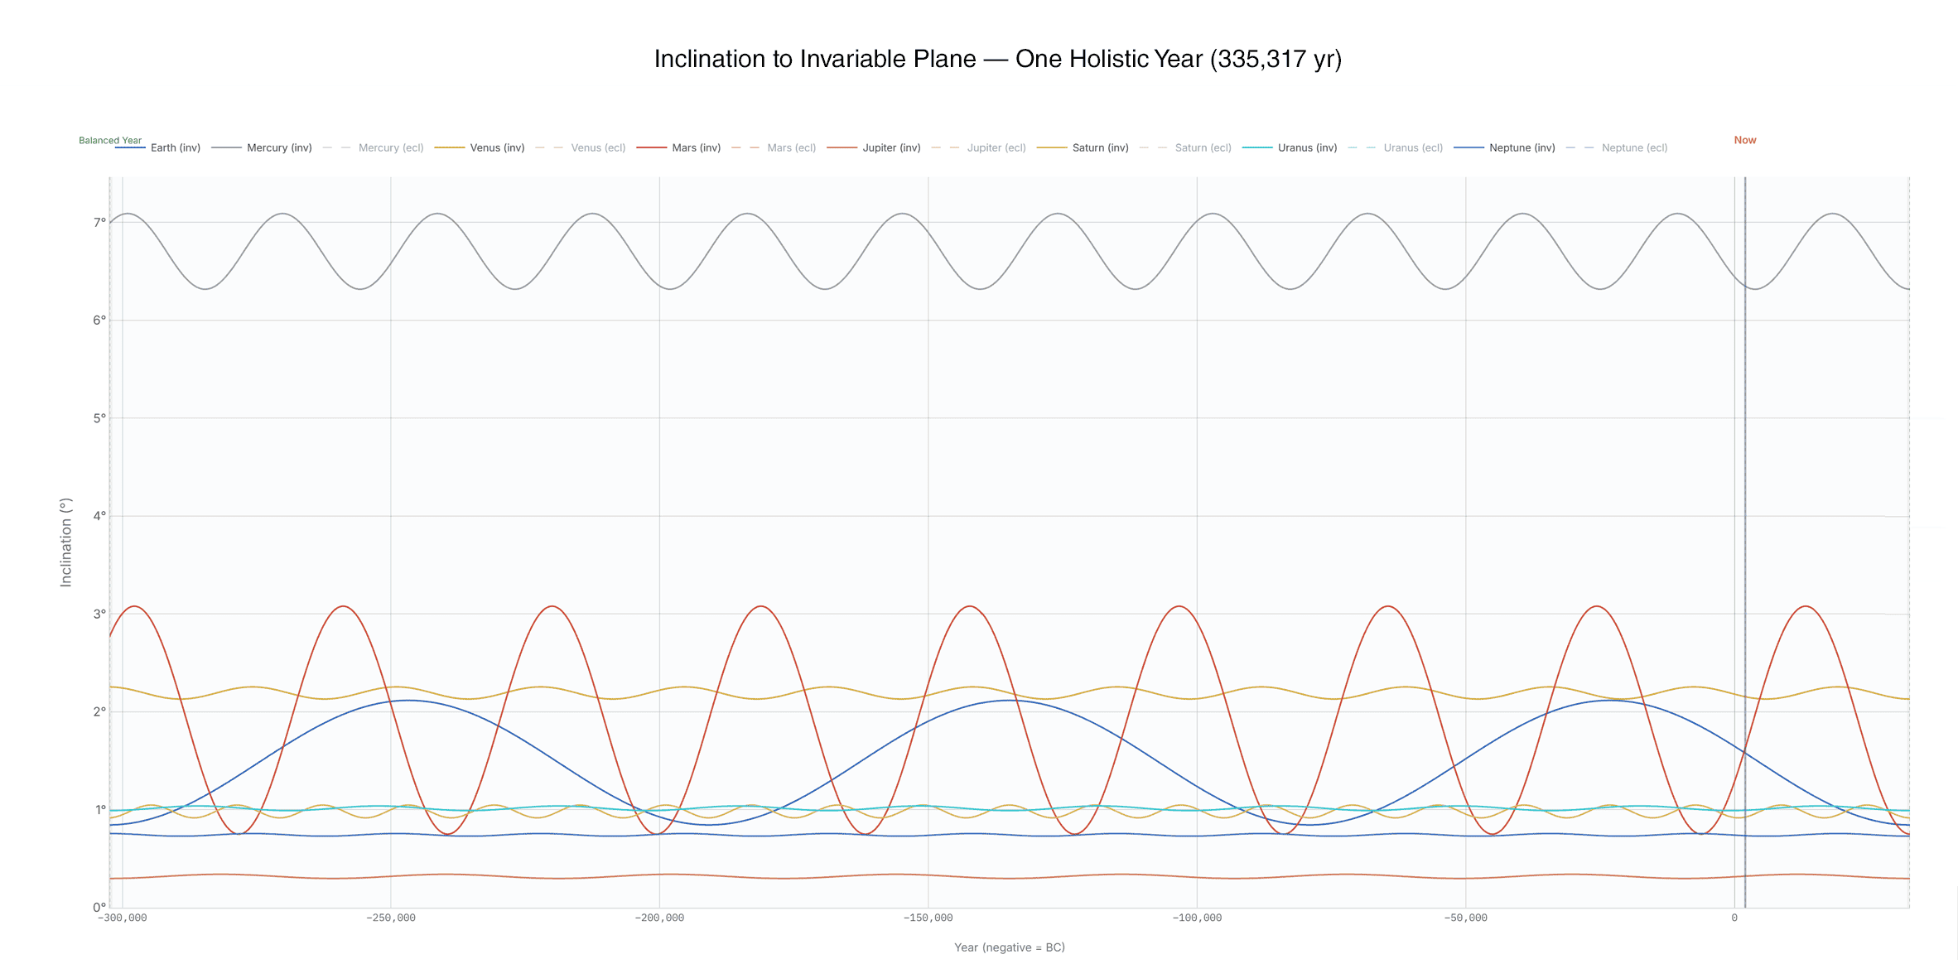Click the dashed Mercury (ecl) gray legend marker
This screenshot has width=1958, height=964.
coord(335,147)
